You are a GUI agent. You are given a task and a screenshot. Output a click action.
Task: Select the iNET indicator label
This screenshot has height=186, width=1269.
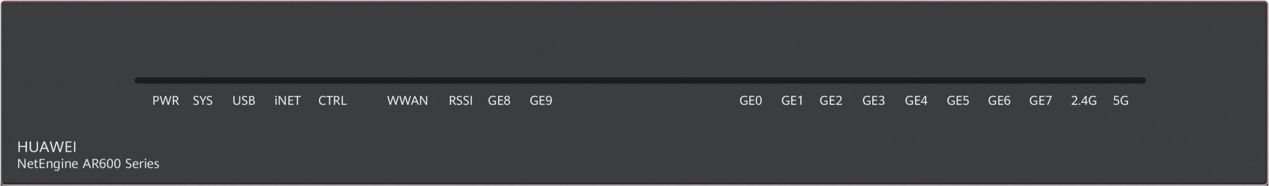[x=287, y=101]
